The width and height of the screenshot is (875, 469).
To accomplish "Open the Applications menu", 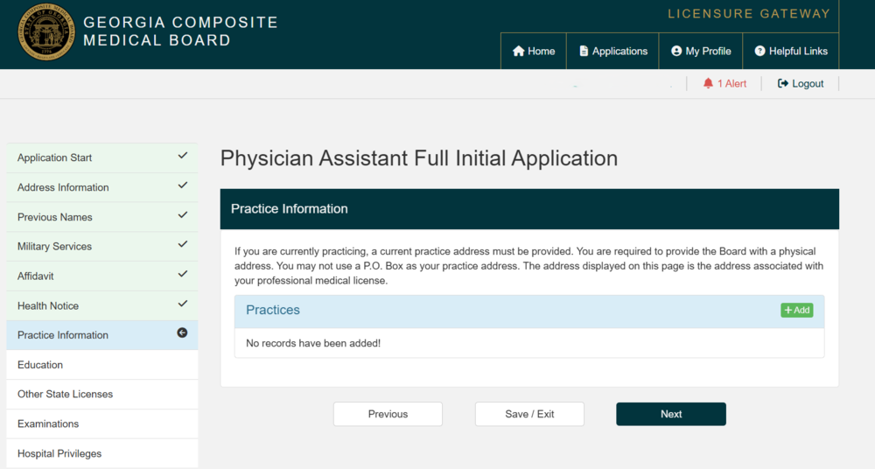I will [613, 51].
